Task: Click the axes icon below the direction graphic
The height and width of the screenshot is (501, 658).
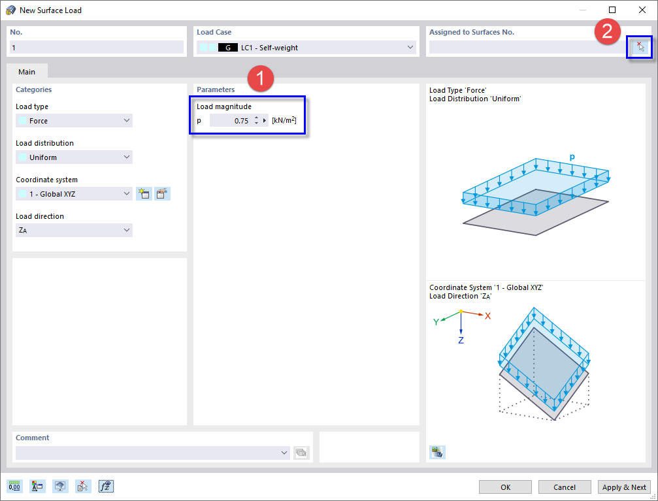Action: point(437,451)
